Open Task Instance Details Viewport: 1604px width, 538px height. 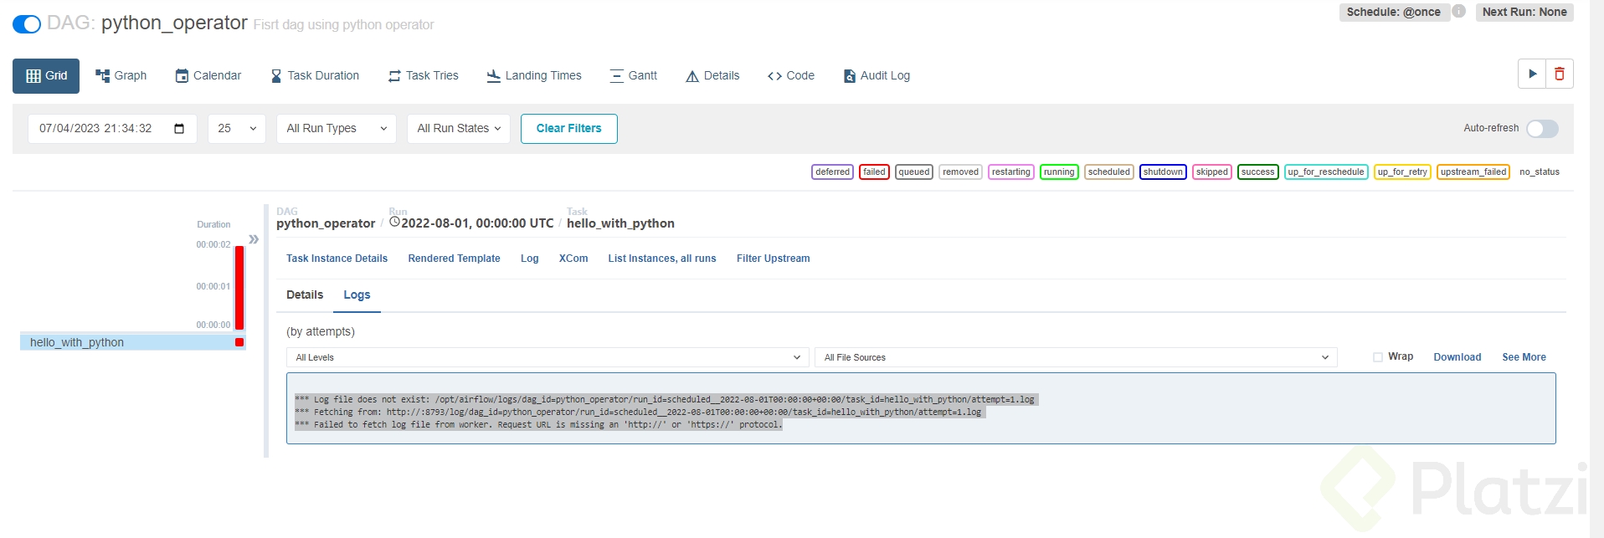337,259
